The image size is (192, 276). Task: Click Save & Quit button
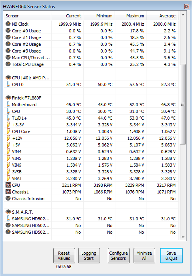tap(171, 255)
